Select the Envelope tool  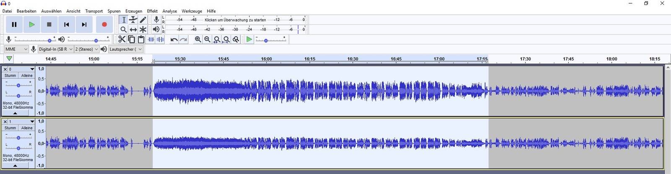pyautogui.click(x=133, y=20)
